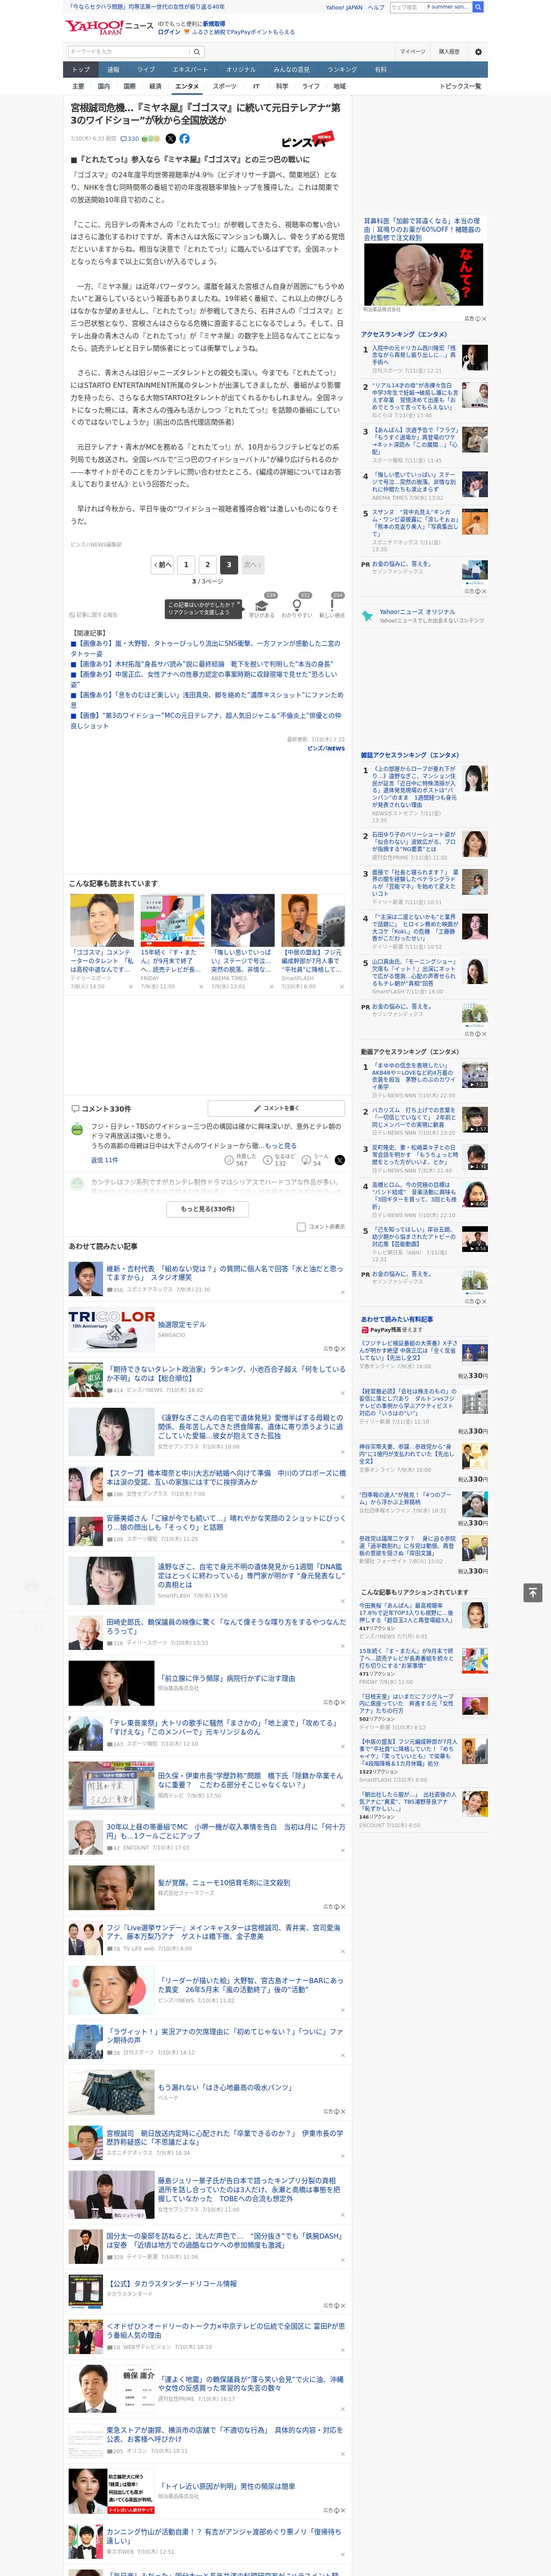Click the green commenter avatar icon
Viewport: 551px width, 2576px height.
[x=77, y=1129]
